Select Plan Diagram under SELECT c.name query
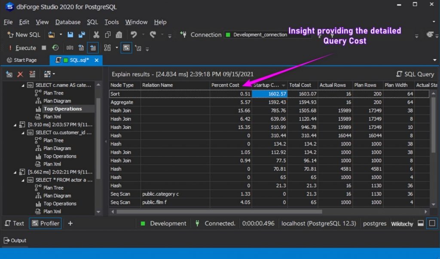Screen dimensions: 440x259 [x=57, y=101]
